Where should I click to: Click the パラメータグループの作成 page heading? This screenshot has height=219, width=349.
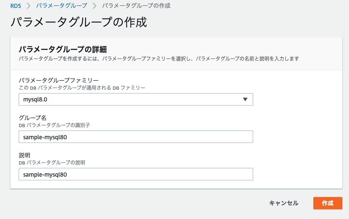[78, 22]
